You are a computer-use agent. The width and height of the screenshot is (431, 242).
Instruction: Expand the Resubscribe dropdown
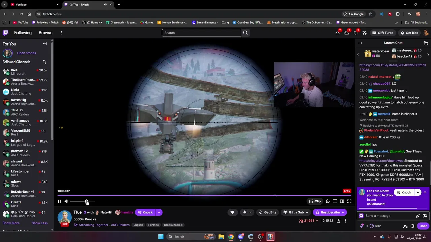[x=343, y=212]
